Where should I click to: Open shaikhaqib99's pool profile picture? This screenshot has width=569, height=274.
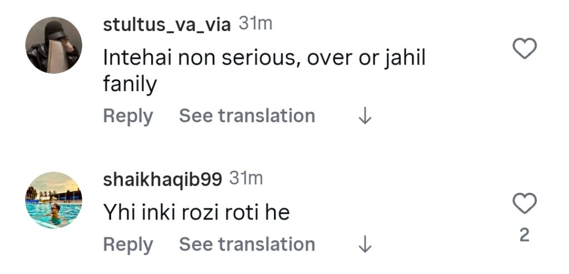click(x=54, y=200)
